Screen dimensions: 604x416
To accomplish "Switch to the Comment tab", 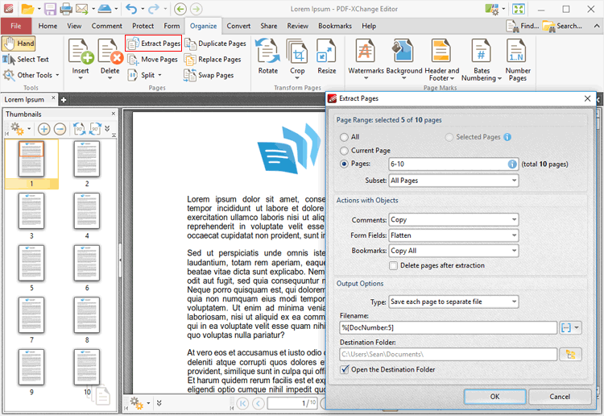I will pos(106,26).
